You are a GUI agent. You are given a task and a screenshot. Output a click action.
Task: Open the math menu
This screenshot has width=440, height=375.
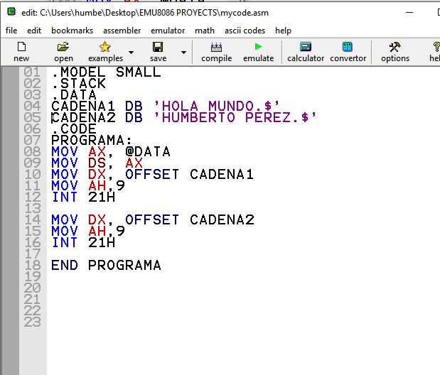tap(205, 31)
